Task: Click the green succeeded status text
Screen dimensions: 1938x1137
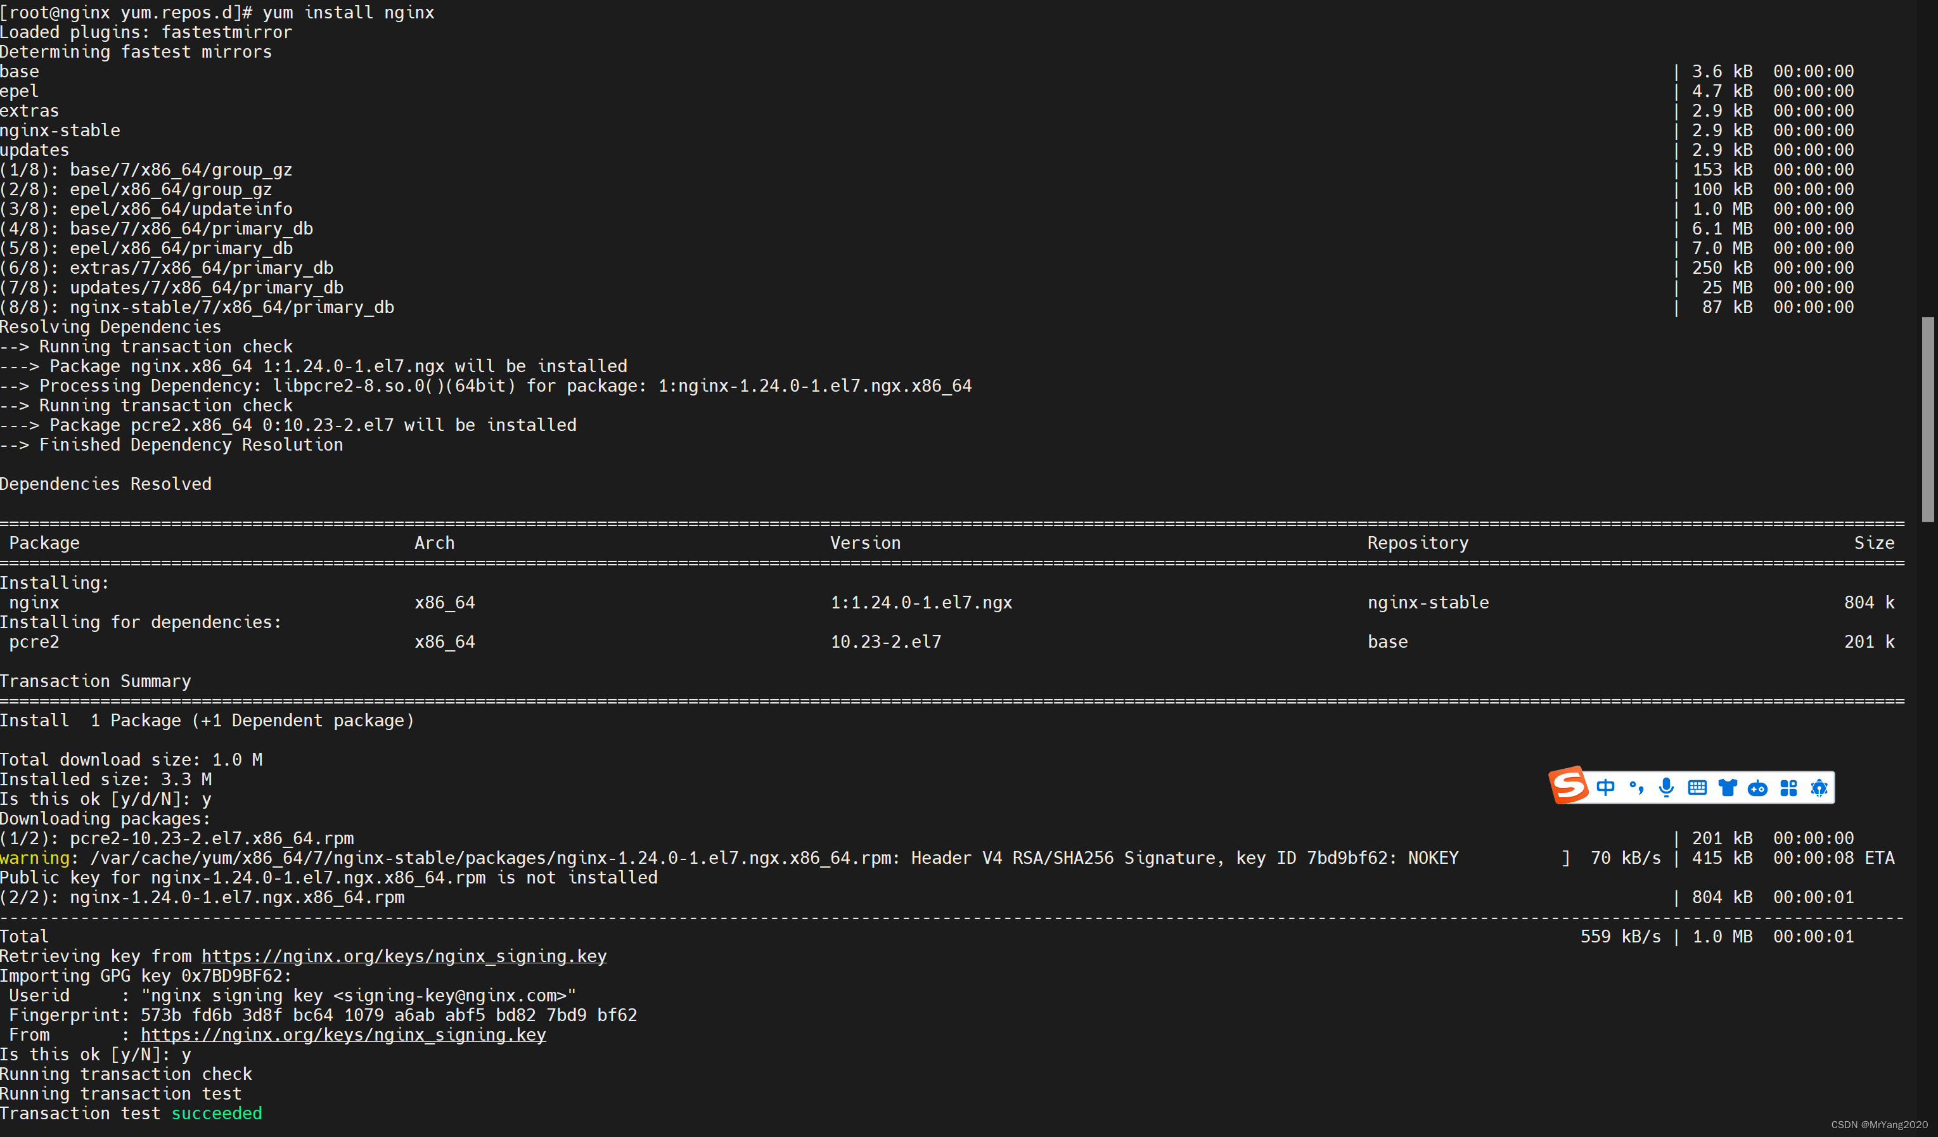Action: click(x=217, y=1113)
